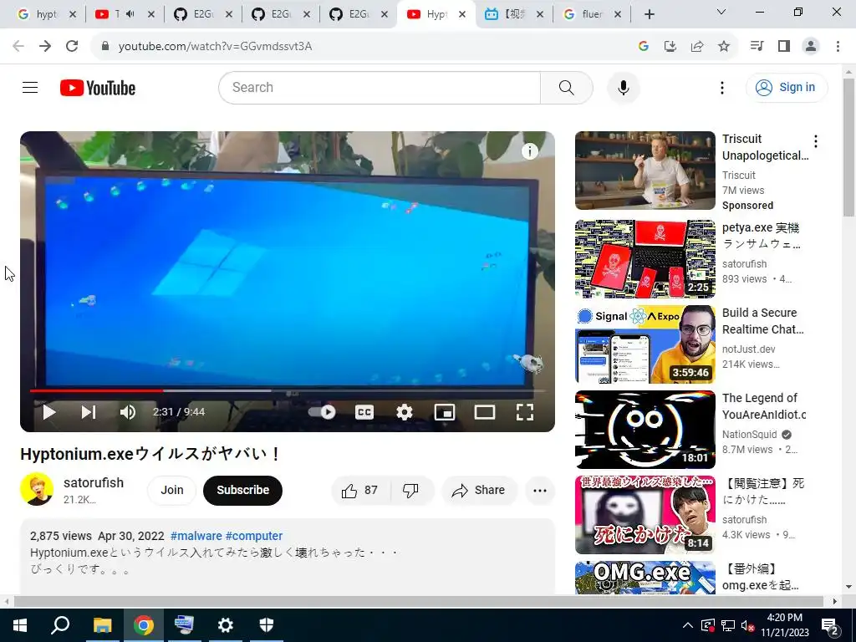Open Build a Secure Realtime Chat video
Viewport: 856px width, 642px height.
point(645,344)
